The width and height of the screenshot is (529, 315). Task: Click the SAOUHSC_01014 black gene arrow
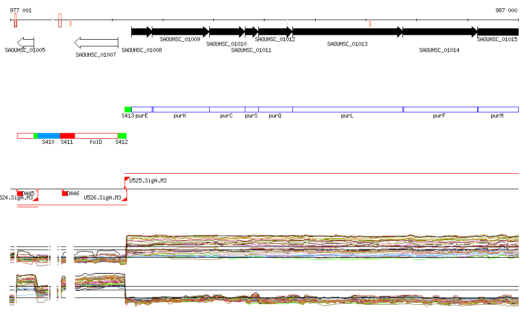440,31
